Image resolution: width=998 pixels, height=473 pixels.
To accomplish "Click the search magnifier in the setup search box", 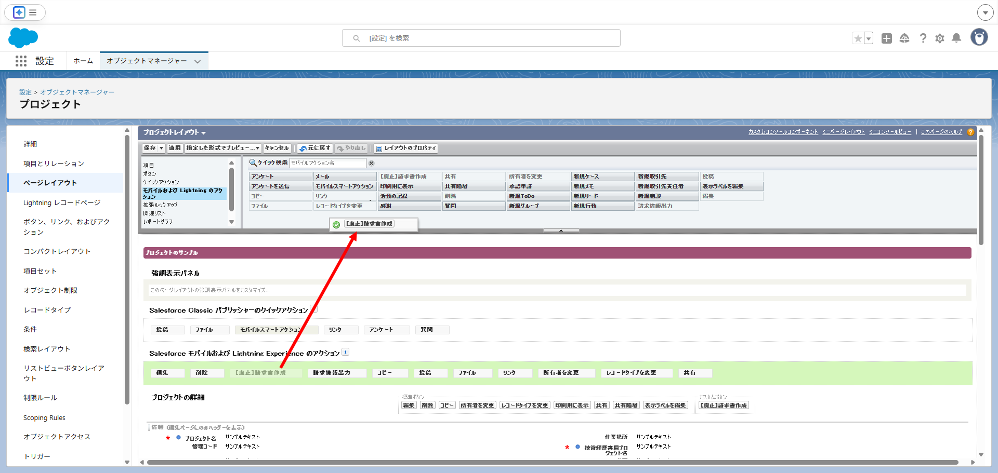I will (x=357, y=38).
